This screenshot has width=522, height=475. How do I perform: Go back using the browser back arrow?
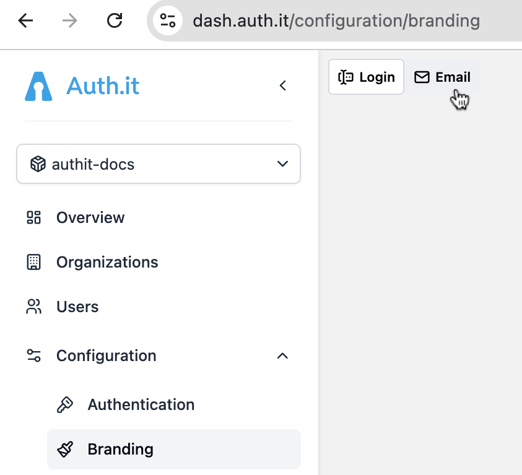25,21
